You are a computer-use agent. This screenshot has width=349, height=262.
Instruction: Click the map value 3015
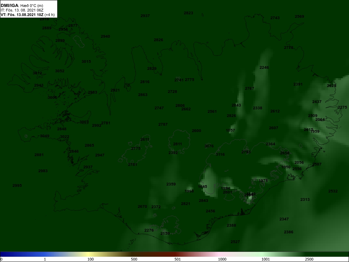86,61
